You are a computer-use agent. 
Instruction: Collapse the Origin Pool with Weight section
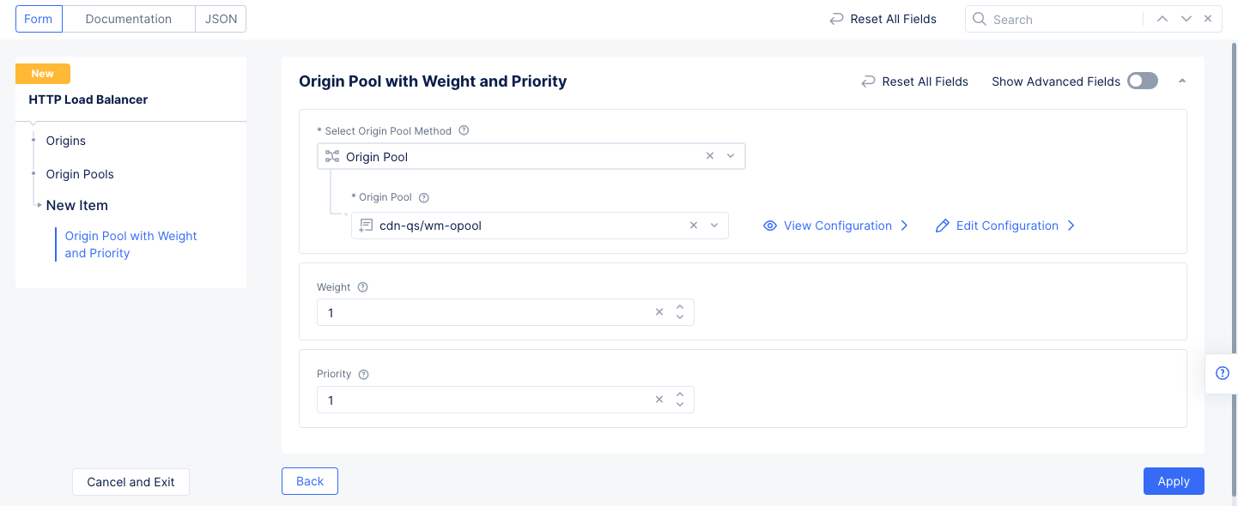(x=1182, y=81)
